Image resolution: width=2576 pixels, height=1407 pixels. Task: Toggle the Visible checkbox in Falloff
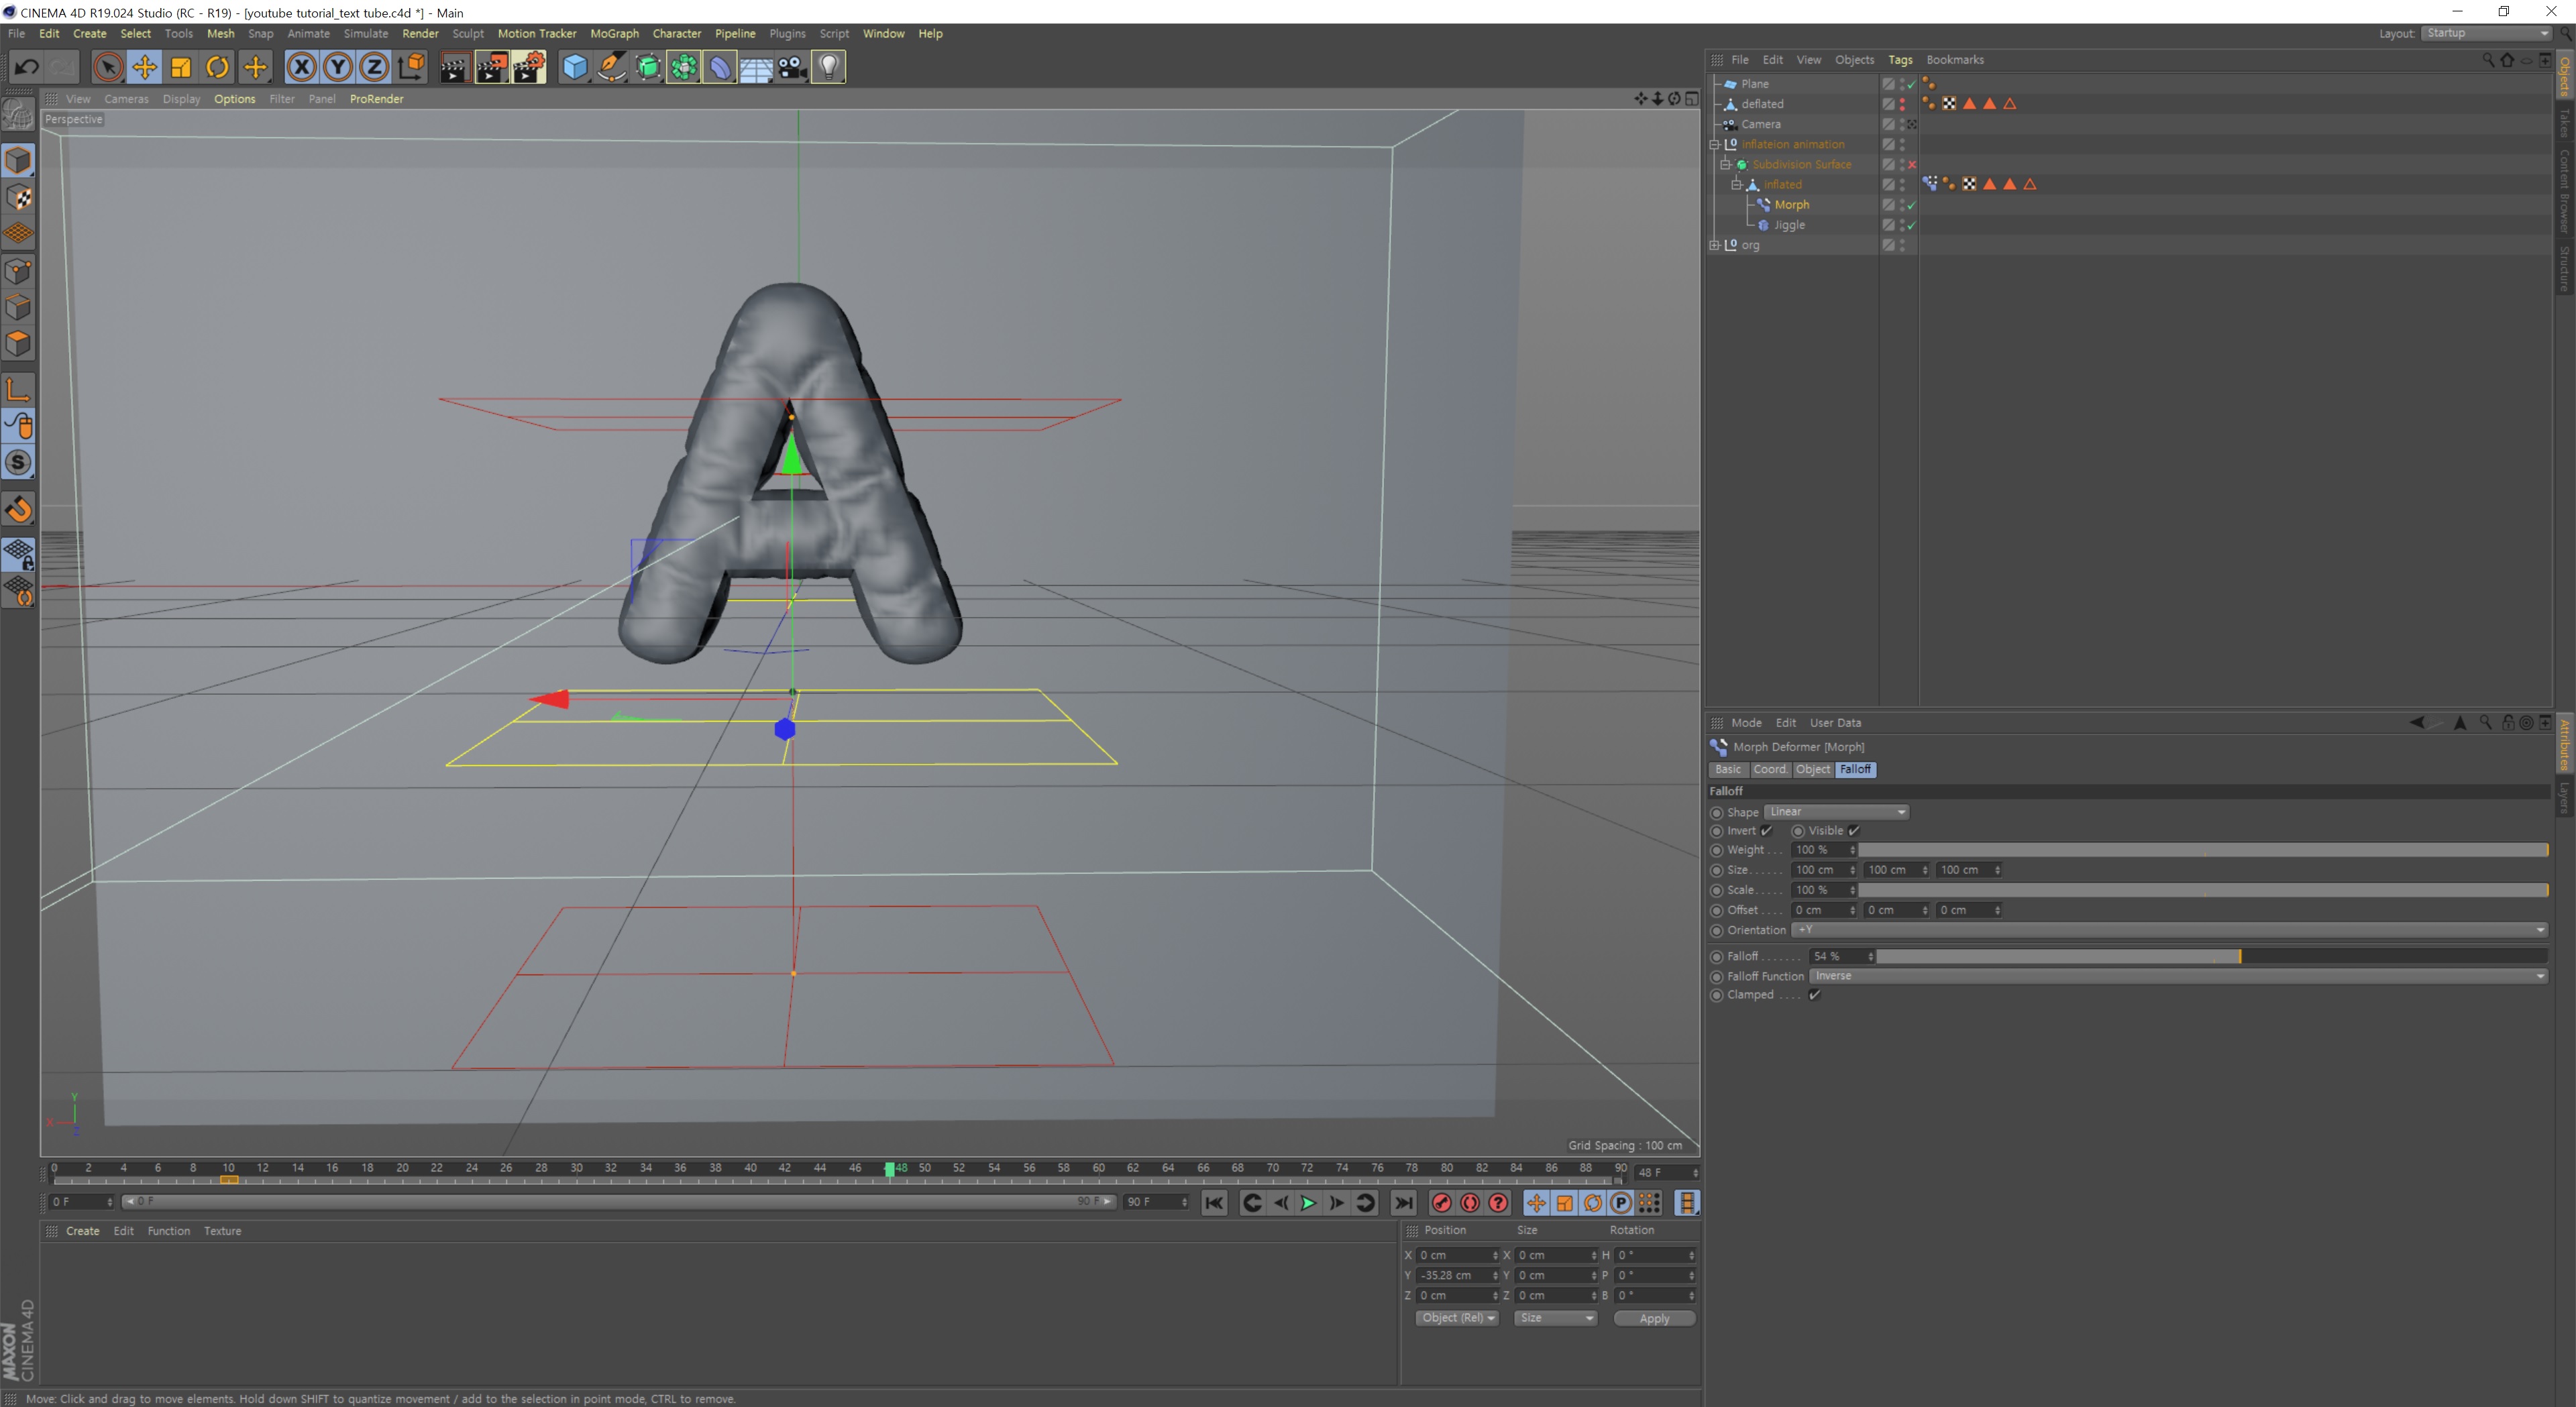pos(1853,831)
